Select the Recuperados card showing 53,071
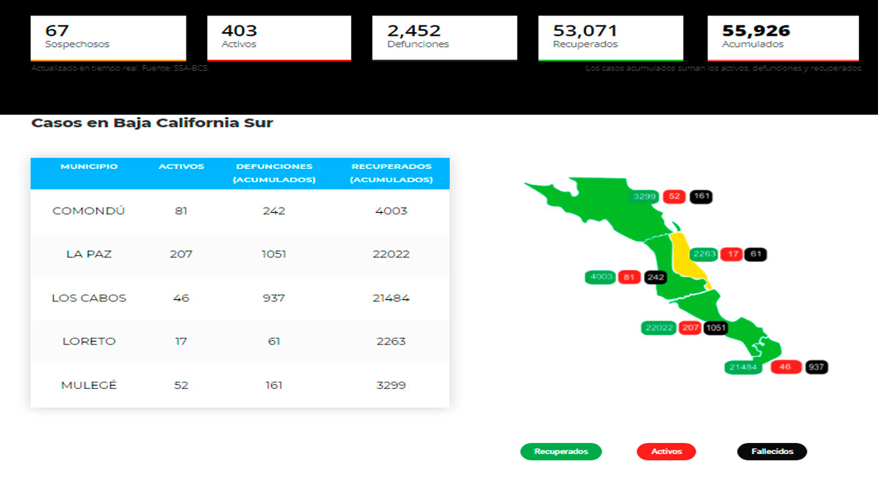Viewport: 878px width, 487px height. (610, 38)
